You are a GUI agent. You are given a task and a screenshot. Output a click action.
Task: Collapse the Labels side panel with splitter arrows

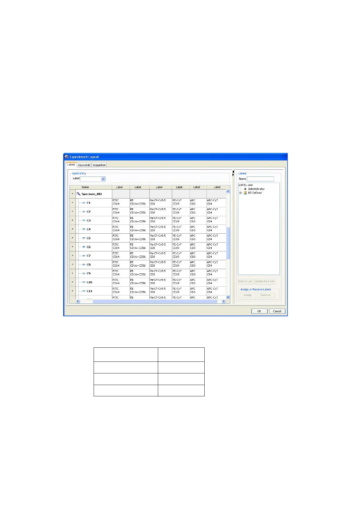[x=233, y=173]
